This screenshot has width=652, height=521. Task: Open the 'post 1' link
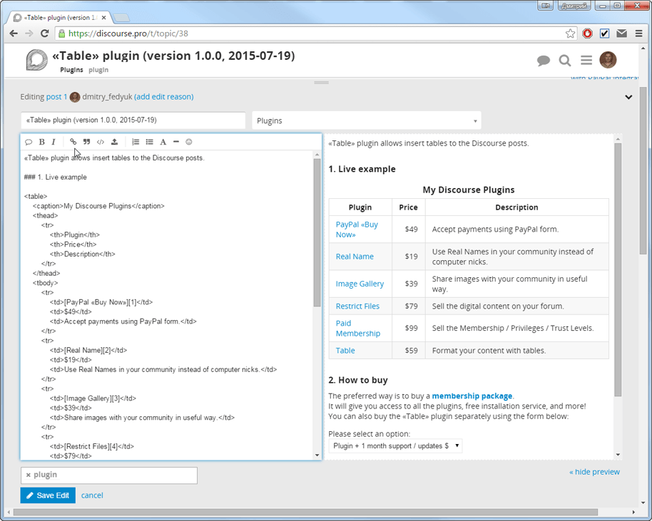click(x=56, y=97)
